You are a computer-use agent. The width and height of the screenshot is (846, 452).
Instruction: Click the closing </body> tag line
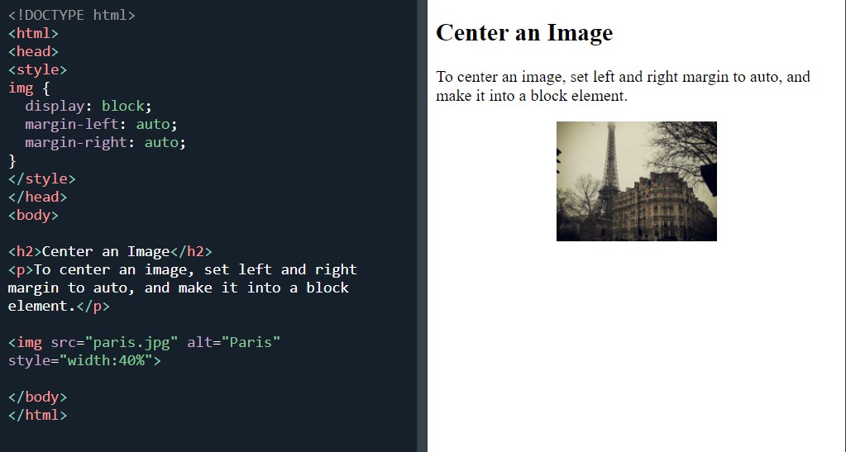[38, 397]
